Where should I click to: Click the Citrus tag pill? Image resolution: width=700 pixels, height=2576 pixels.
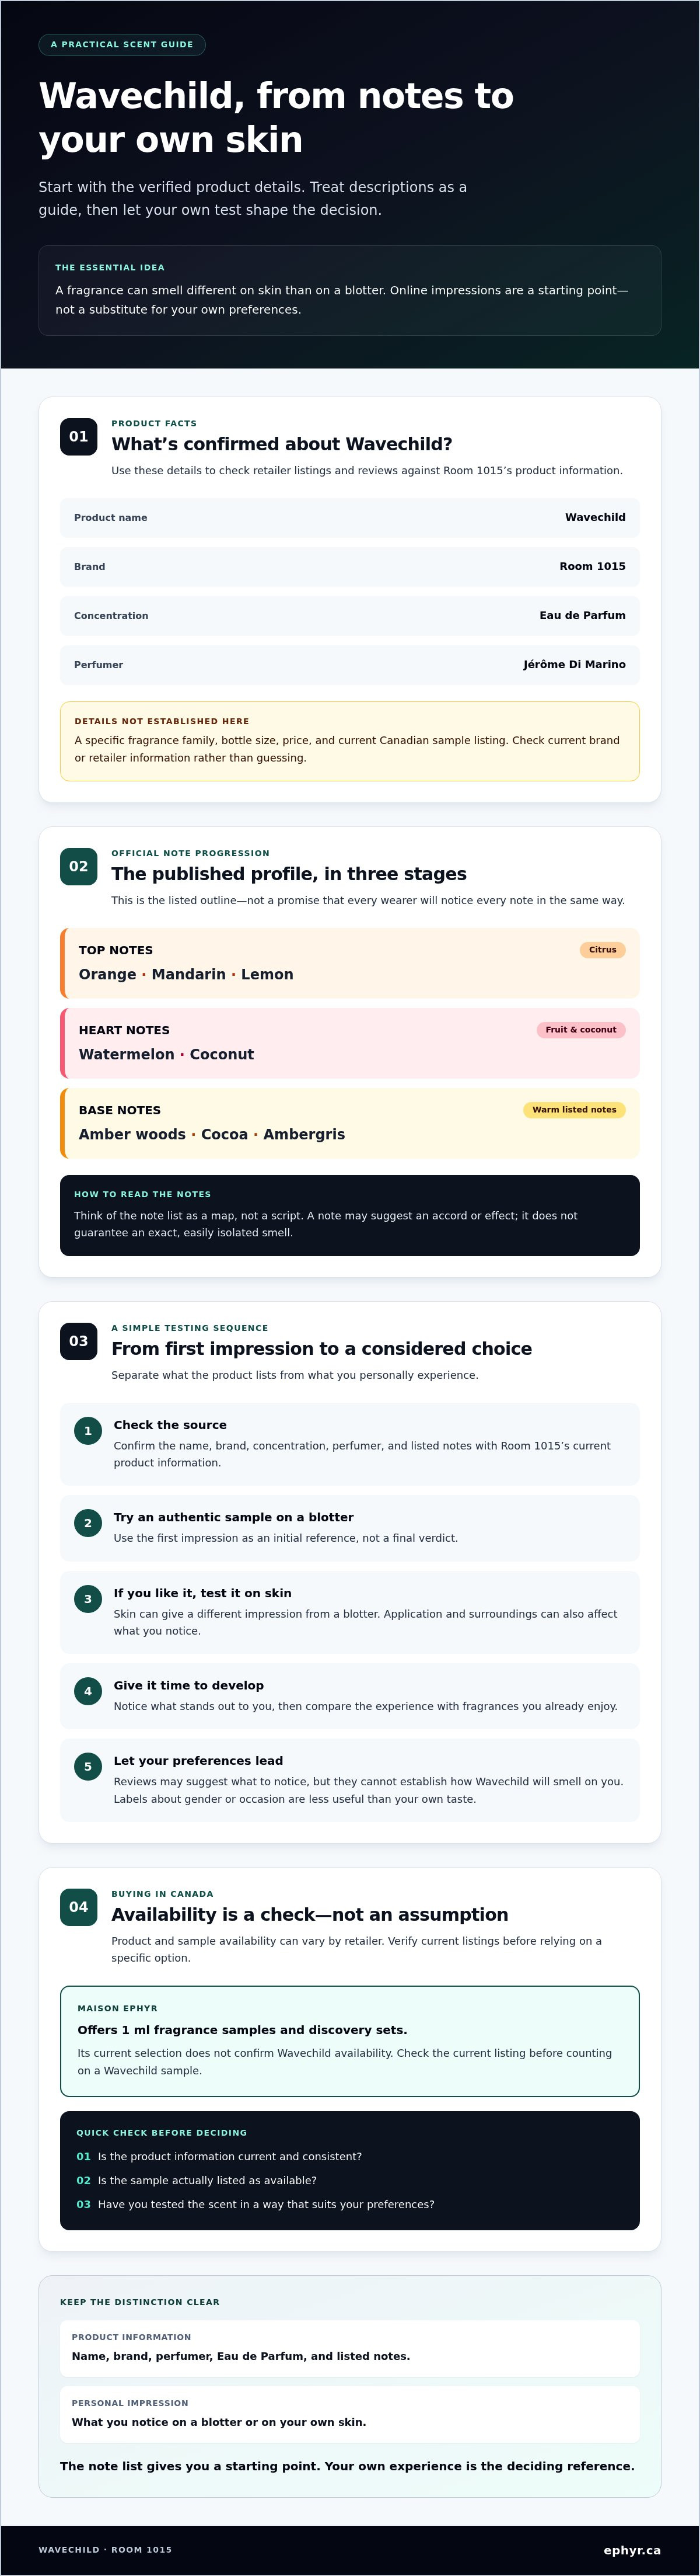(602, 950)
